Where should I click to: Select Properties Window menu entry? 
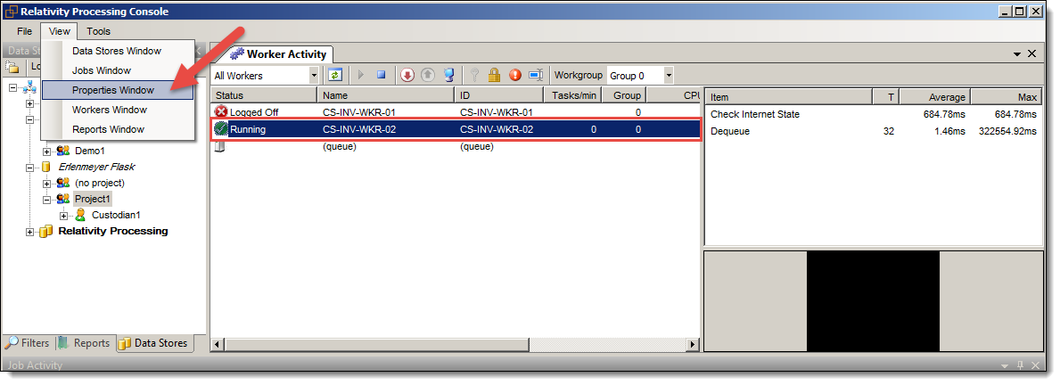(x=118, y=90)
